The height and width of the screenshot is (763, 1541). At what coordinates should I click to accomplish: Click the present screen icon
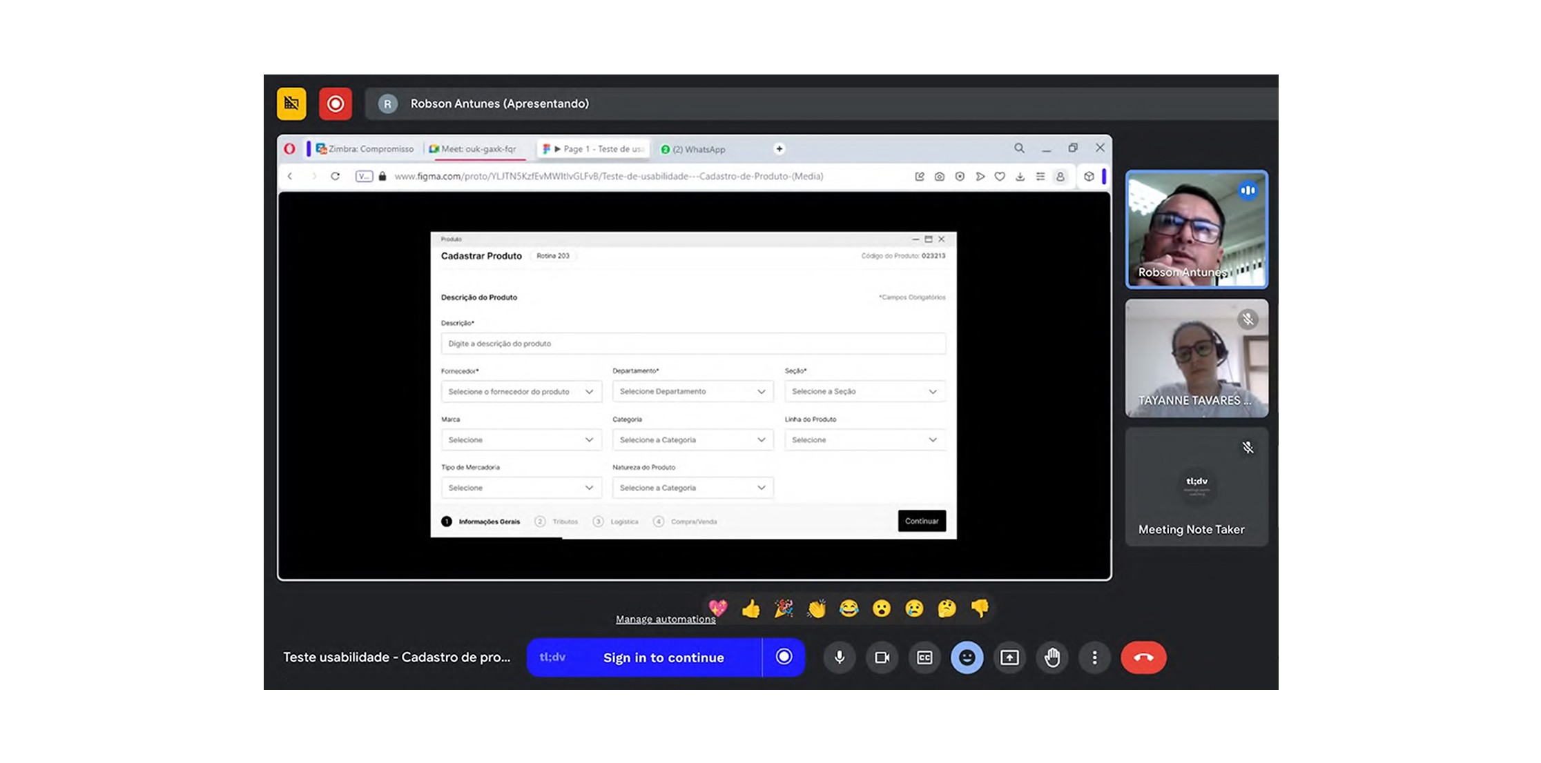coord(1009,657)
